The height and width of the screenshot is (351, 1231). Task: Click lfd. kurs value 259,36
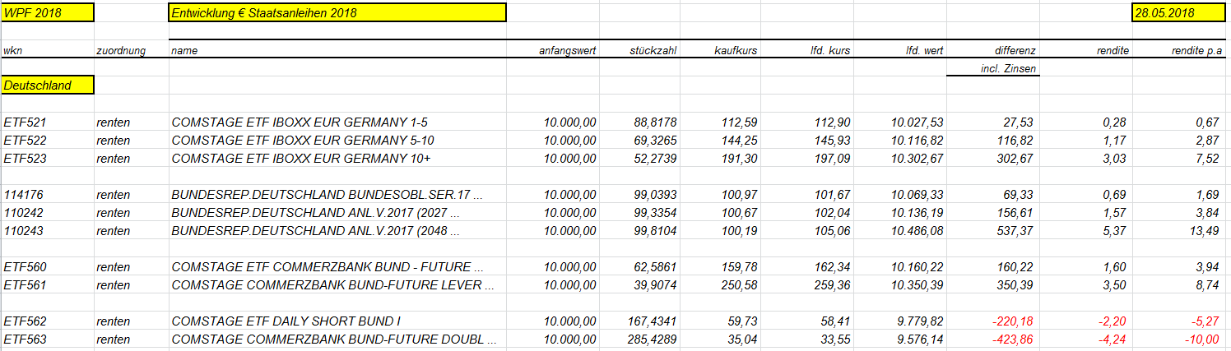[x=832, y=285]
